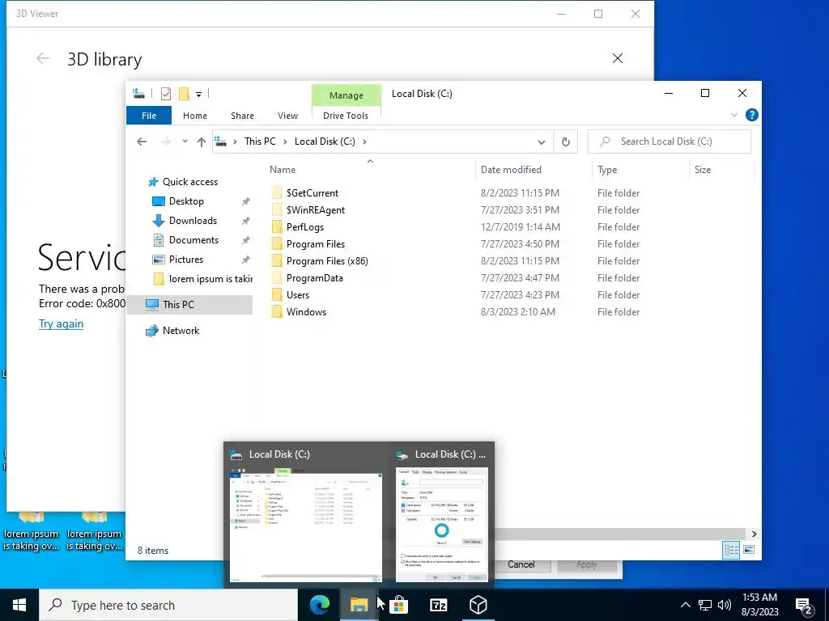Image resolution: width=829 pixels, height=621 pixels.
Task: Open the Recent locations dropdown arrow
Action: pos(185,142)
